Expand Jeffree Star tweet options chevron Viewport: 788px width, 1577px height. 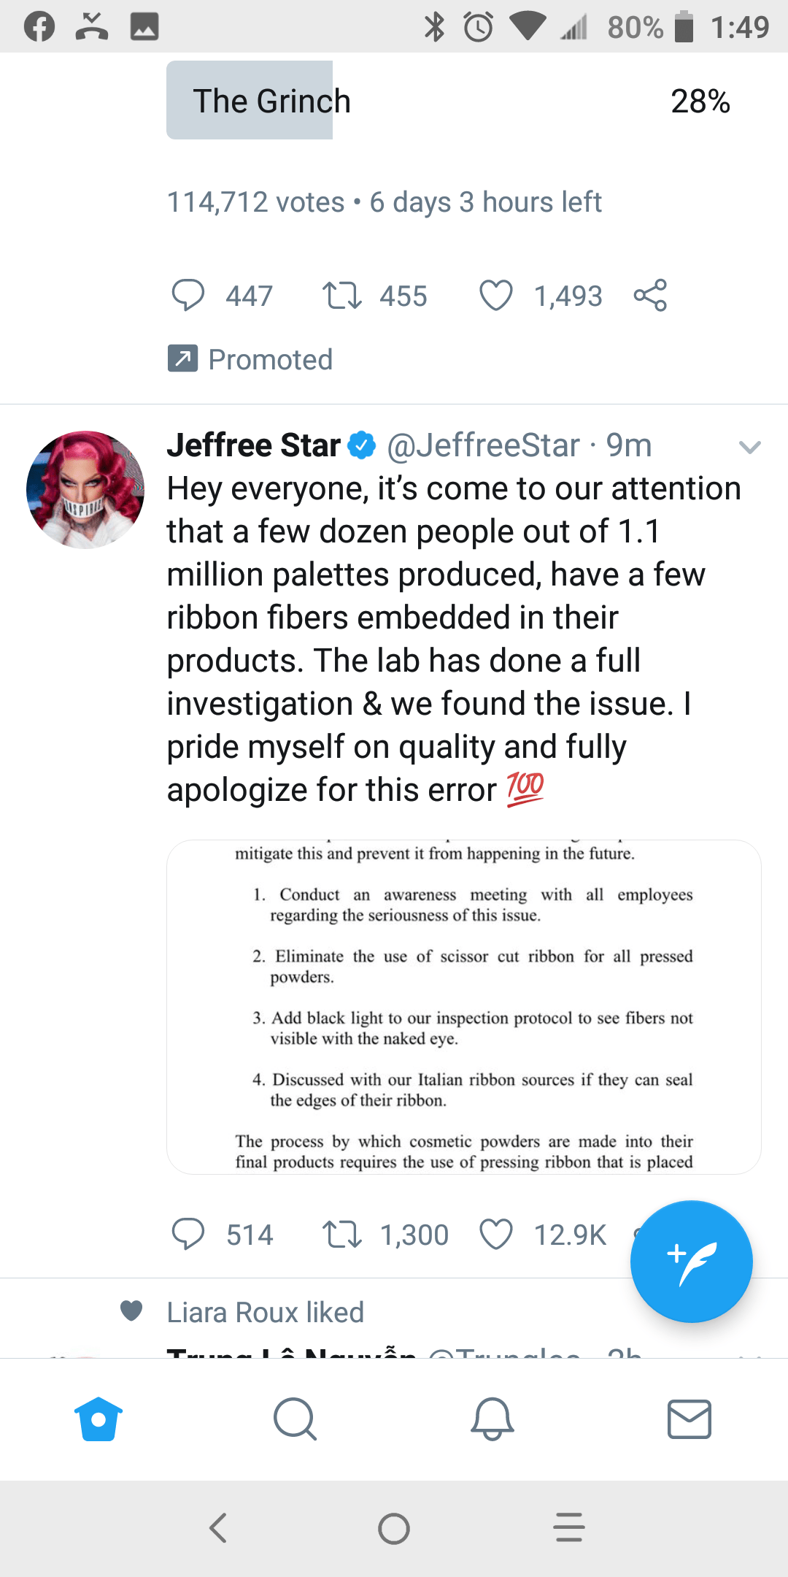[x=749, y=447]
